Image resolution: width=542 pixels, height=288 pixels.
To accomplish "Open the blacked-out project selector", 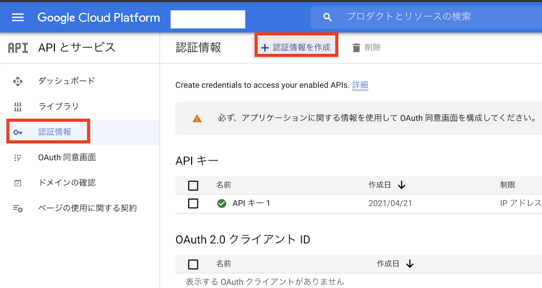I will (x=208, y=19).
